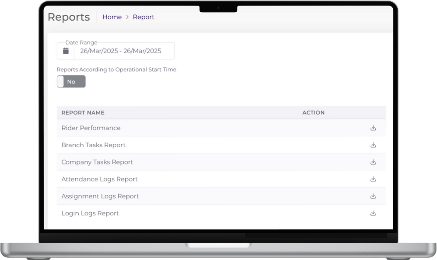Select the Assignment Logs Report row name
Screen dimensions: 437x260
(100, 196)
